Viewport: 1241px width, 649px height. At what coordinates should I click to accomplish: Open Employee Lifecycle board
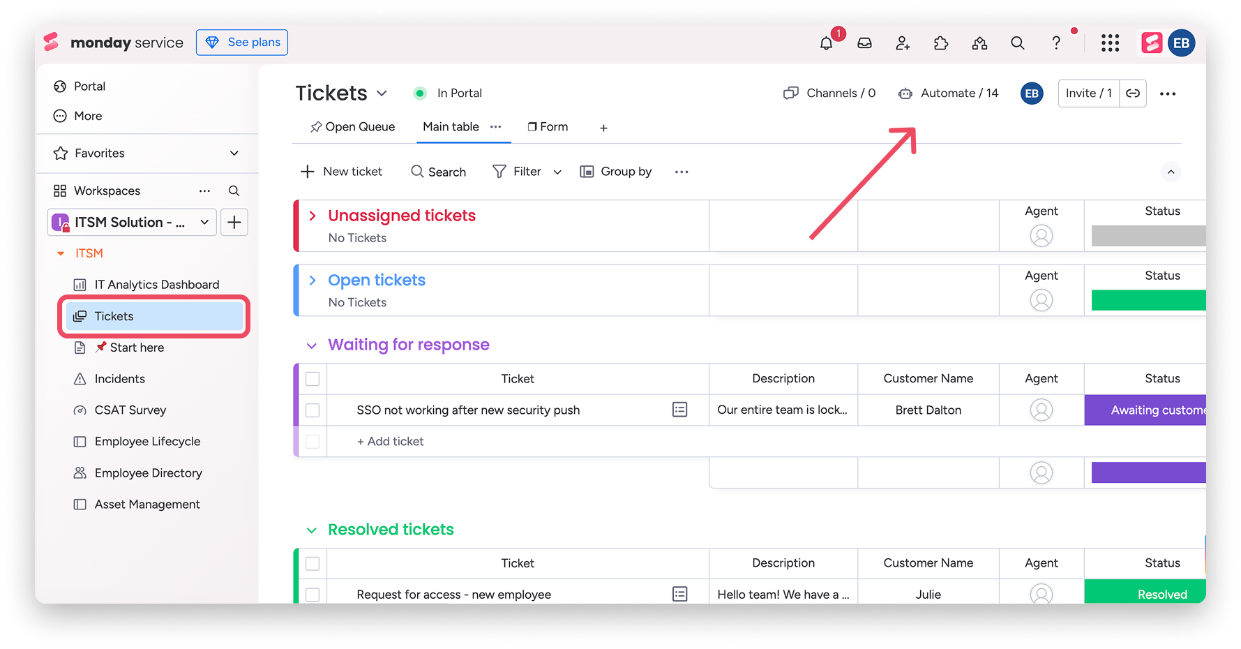147,442
